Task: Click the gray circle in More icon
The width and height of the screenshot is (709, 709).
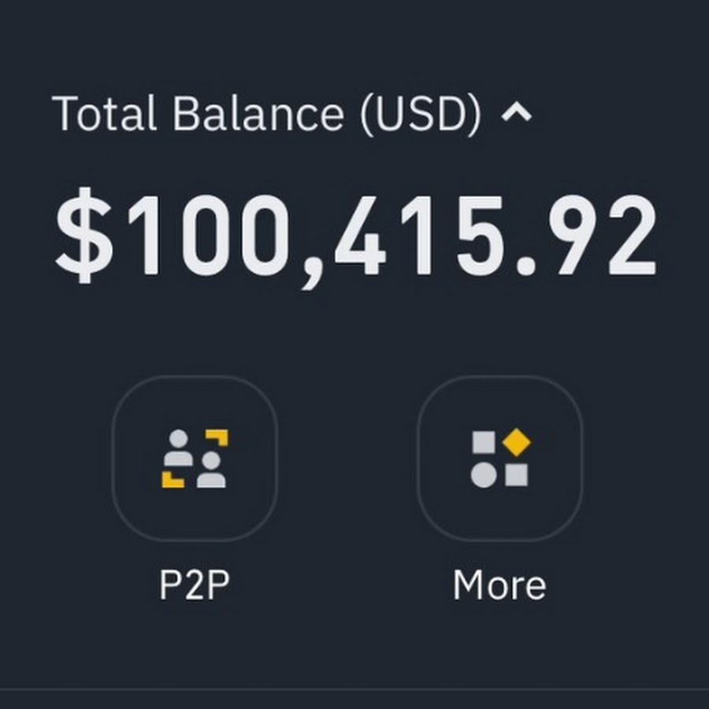Action: tap(484, 475)
